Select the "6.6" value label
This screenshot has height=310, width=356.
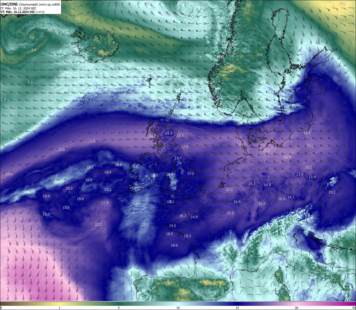tap(17, 130)
